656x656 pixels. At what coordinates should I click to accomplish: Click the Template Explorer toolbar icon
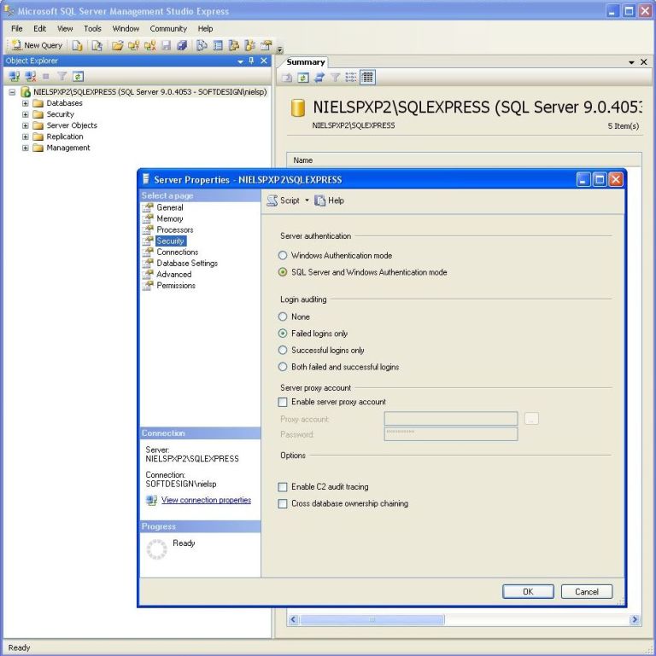coord(250,45)
